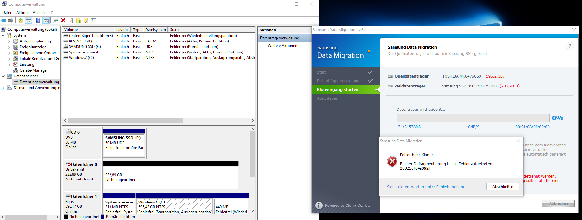This screenshot has width=582, height=220.
Task: Click the Klonvorgang starten step
Action: 346,90
